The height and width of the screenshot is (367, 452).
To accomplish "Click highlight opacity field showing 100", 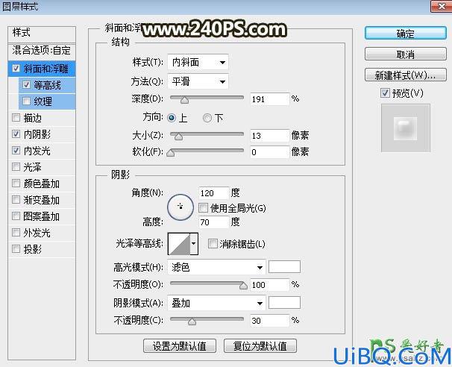I will [269, 285].
